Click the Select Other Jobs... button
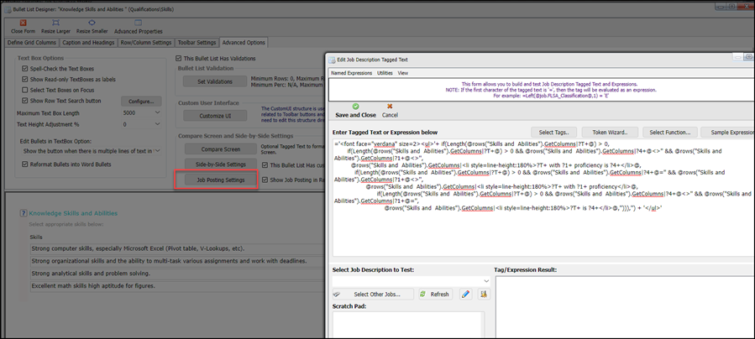 [x=373, y=294]
